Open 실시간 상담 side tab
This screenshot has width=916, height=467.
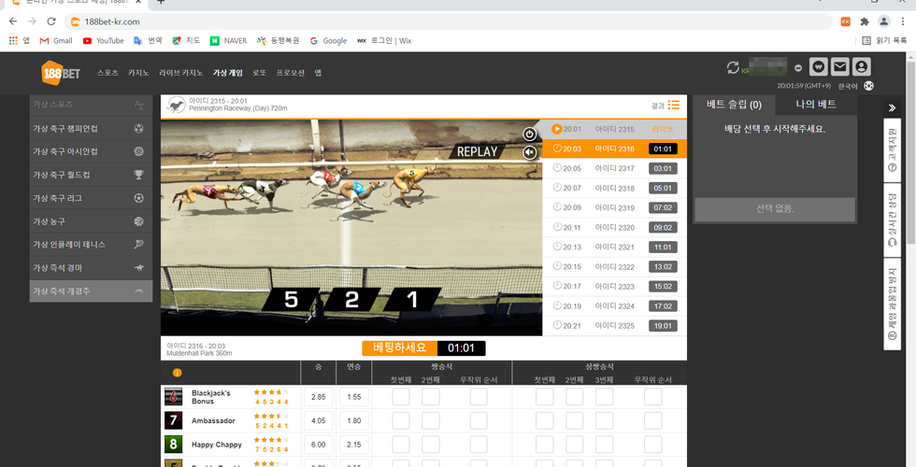coord(892,220)
